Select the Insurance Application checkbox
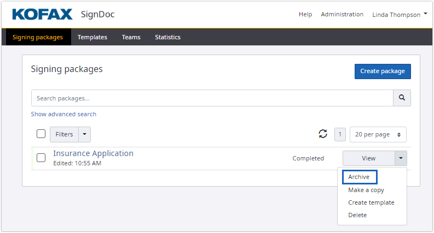Image resolution: width=434 pixels, height=233 pixels. [x=41, y=158]
